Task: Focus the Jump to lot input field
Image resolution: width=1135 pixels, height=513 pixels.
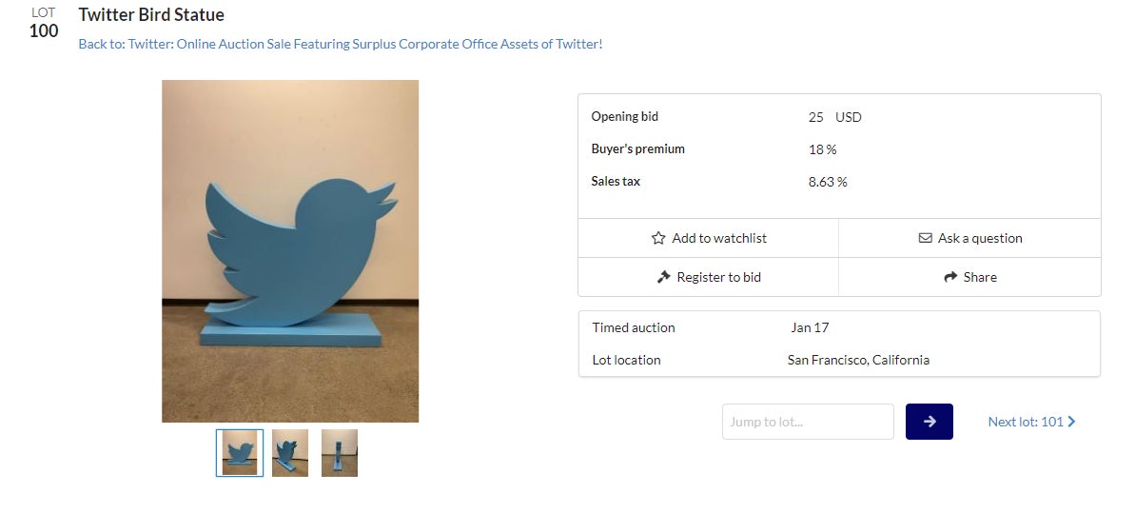Action: point(808,422)
